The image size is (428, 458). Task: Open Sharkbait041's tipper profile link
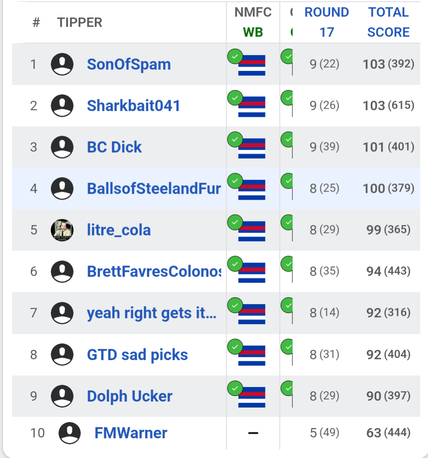point(133,106)
